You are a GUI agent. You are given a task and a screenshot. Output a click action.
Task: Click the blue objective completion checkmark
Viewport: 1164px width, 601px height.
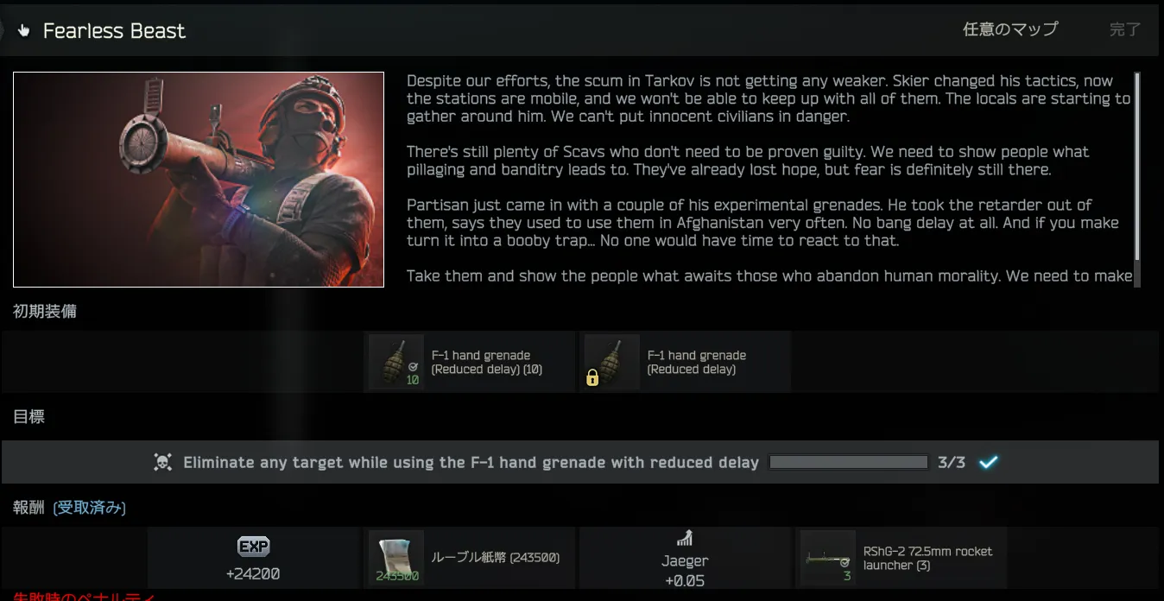pyautogui.click(x=989, y=462)
